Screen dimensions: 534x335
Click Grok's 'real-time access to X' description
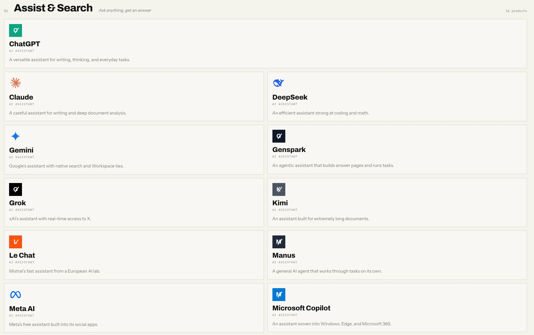50,219
